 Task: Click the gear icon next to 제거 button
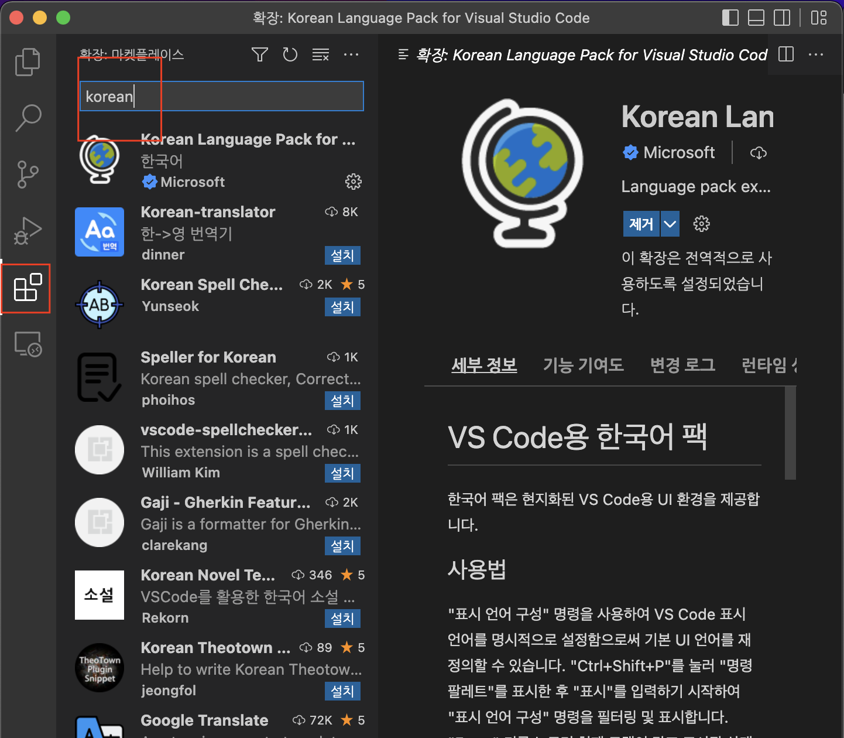701,224
